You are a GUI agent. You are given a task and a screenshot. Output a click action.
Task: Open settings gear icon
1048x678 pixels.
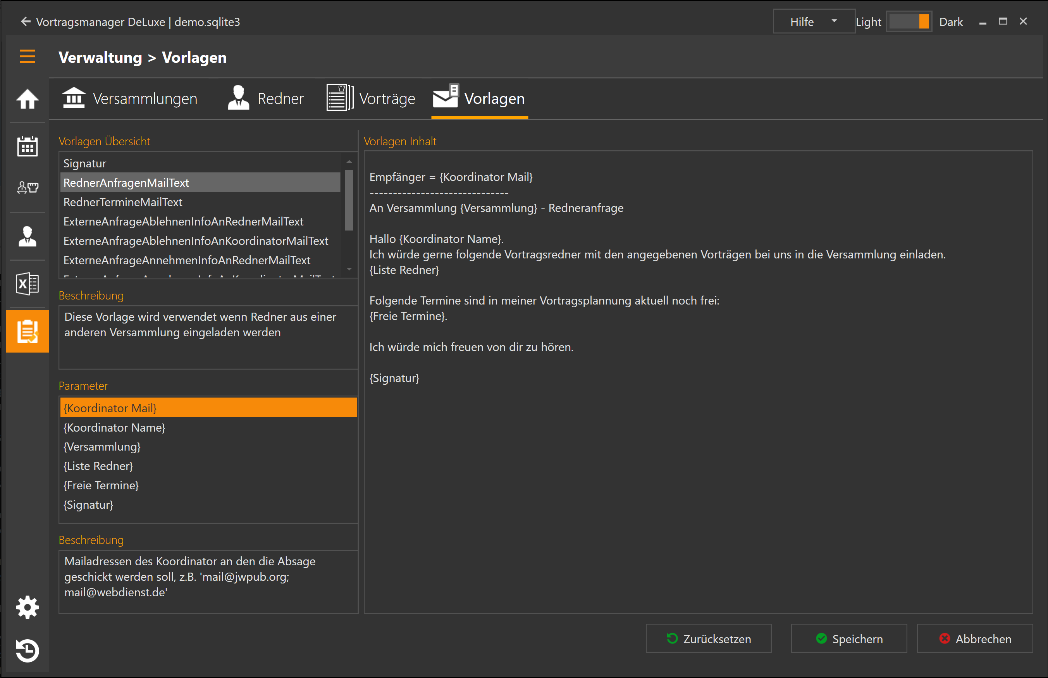tap(27, 607)
